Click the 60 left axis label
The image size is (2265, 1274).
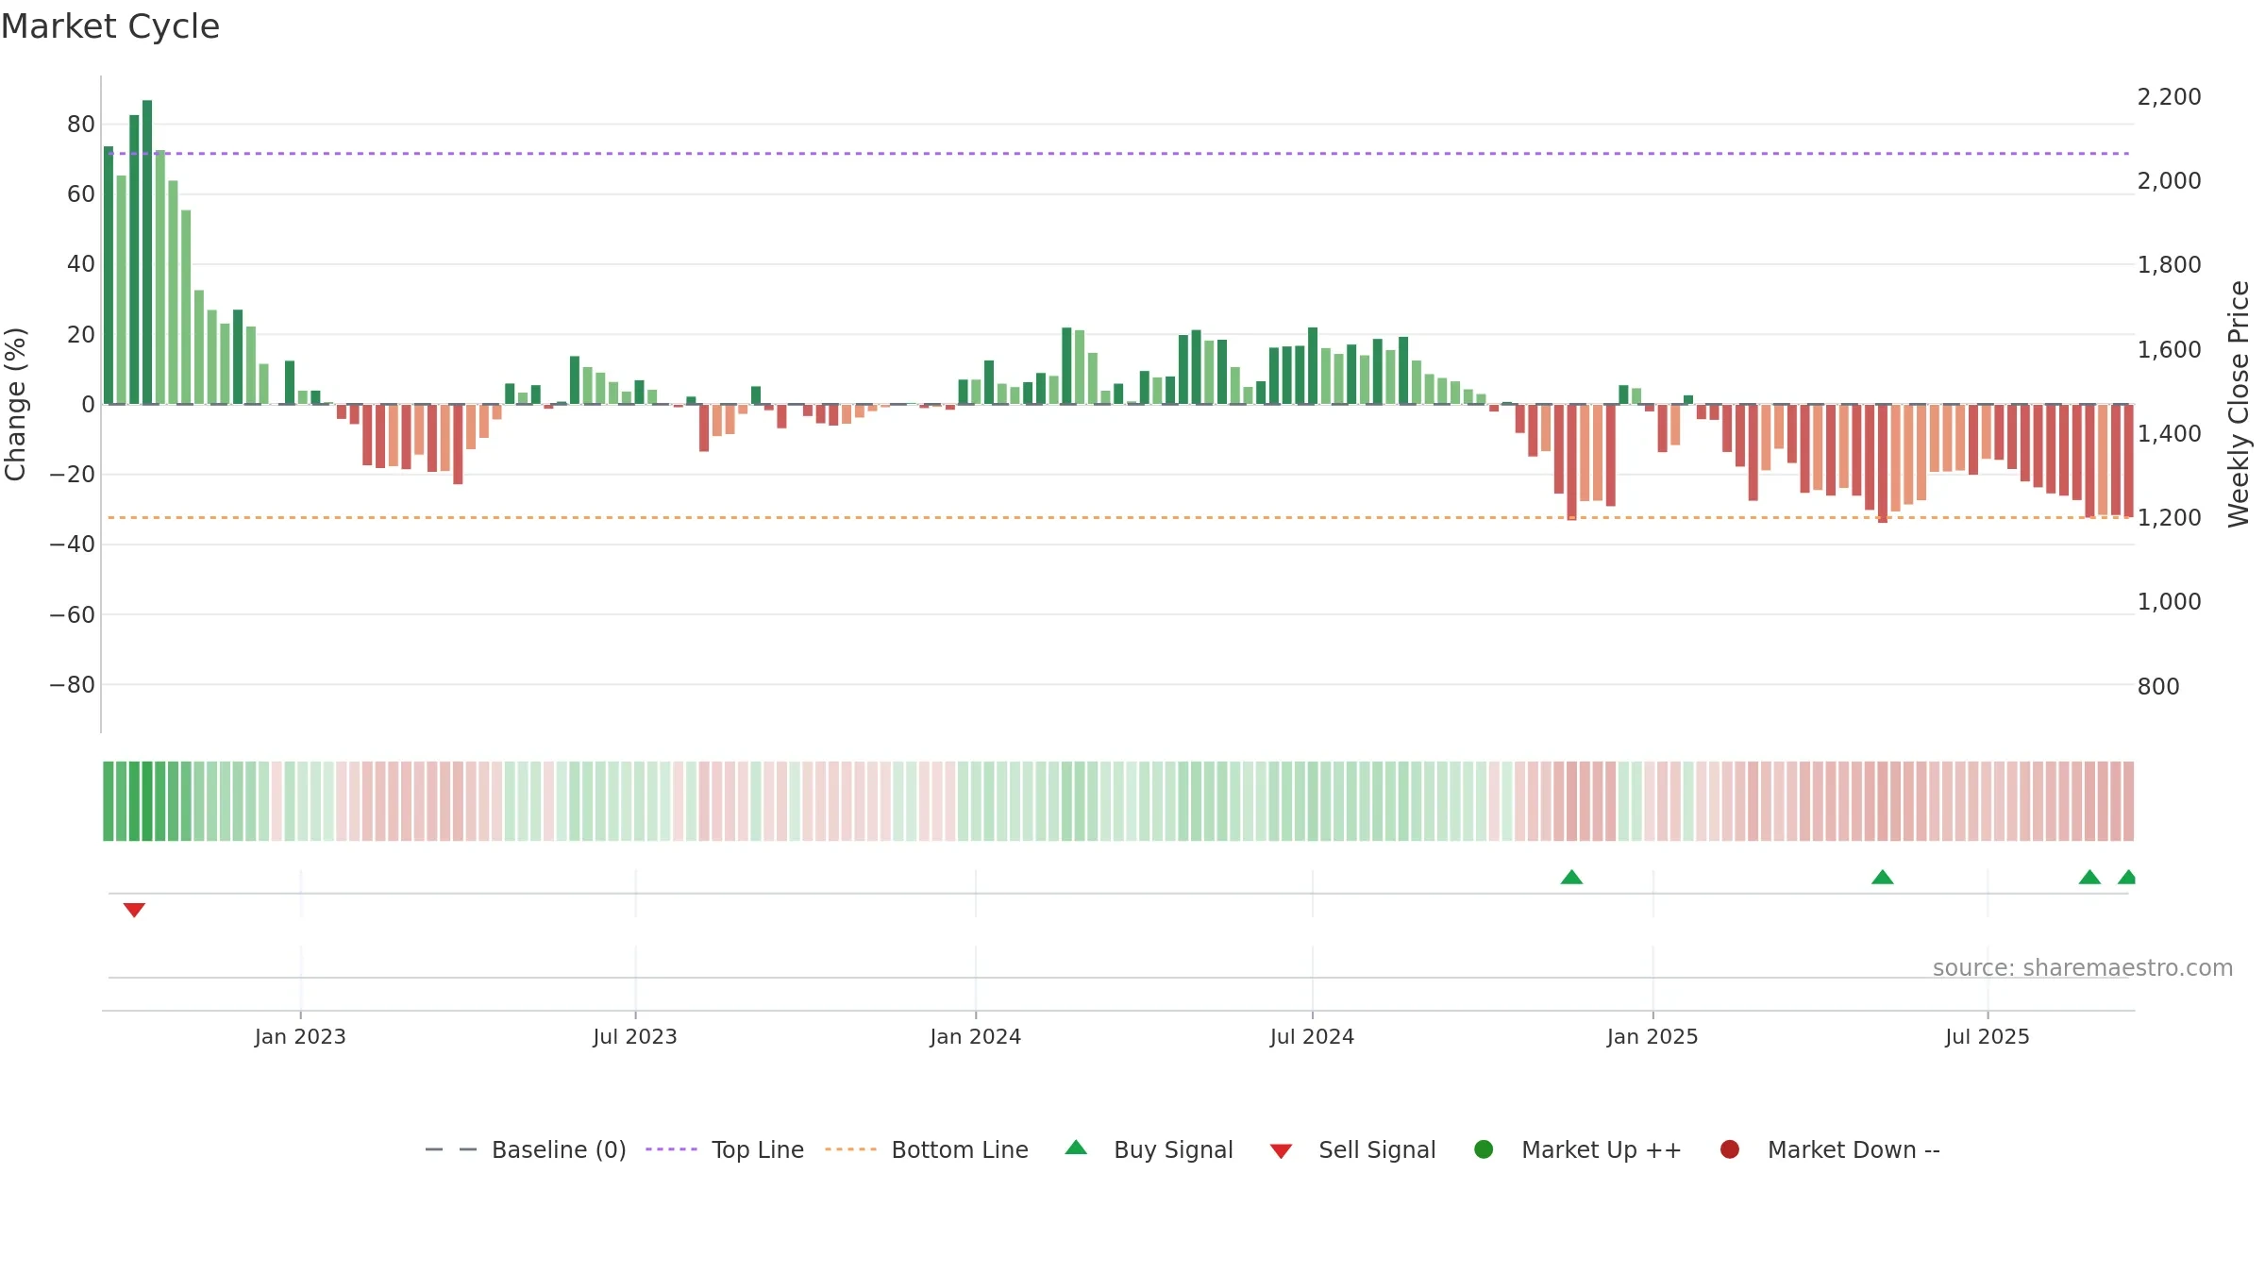point(81,194)
